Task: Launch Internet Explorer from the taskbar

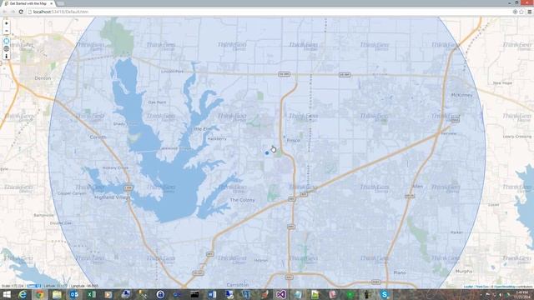Action: click(23, 294)
